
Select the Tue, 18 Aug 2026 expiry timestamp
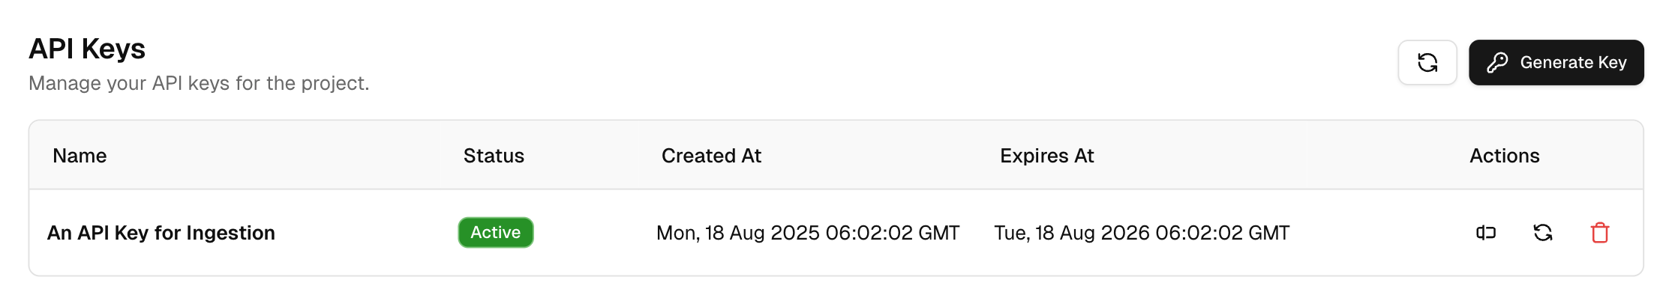click(x=1142, y=233)
